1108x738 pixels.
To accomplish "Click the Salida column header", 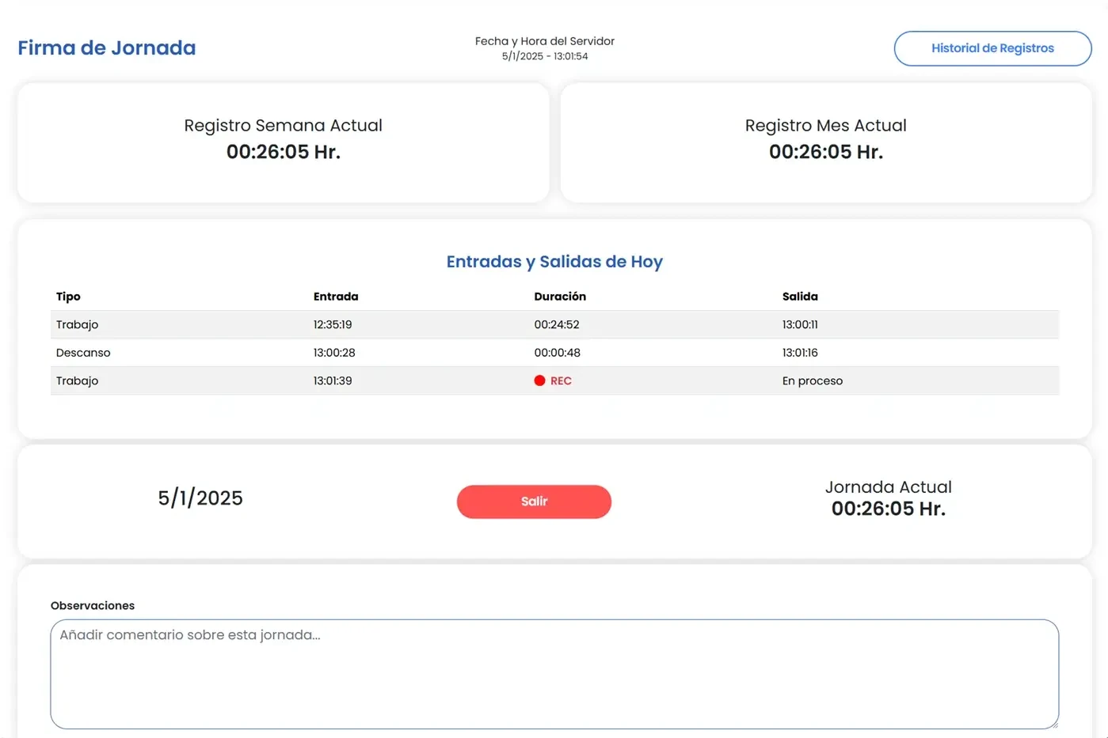I will 800,296.
